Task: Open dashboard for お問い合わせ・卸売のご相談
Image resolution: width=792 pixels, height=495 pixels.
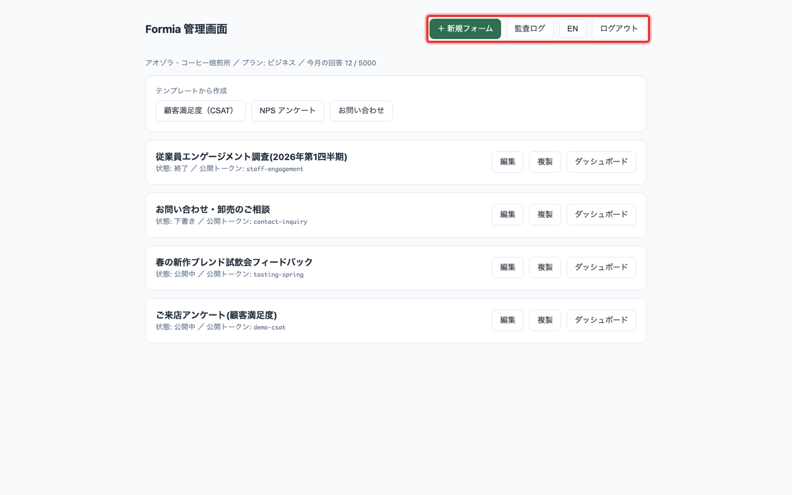Action: (601, 215)
